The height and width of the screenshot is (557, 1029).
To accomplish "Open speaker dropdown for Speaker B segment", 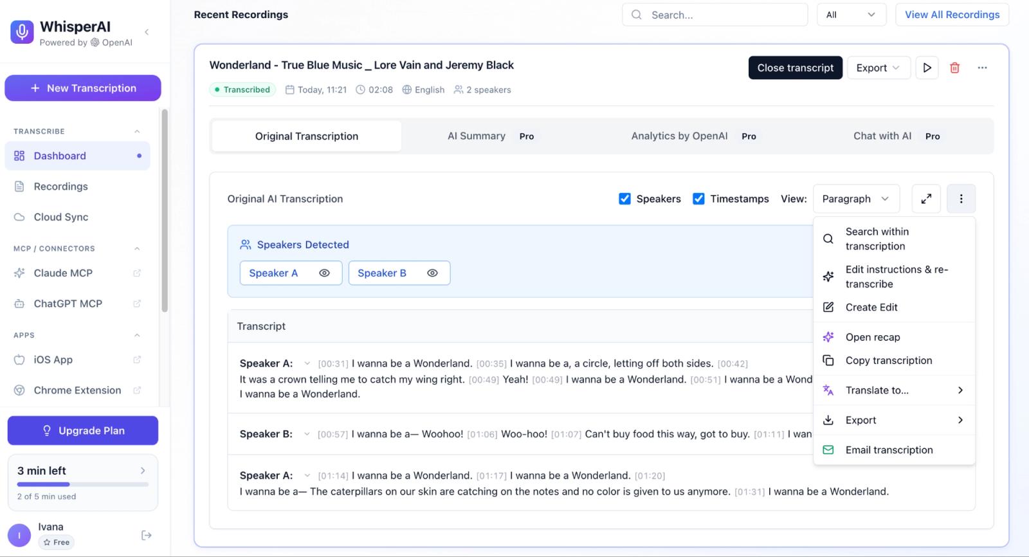I will [307, 434].
